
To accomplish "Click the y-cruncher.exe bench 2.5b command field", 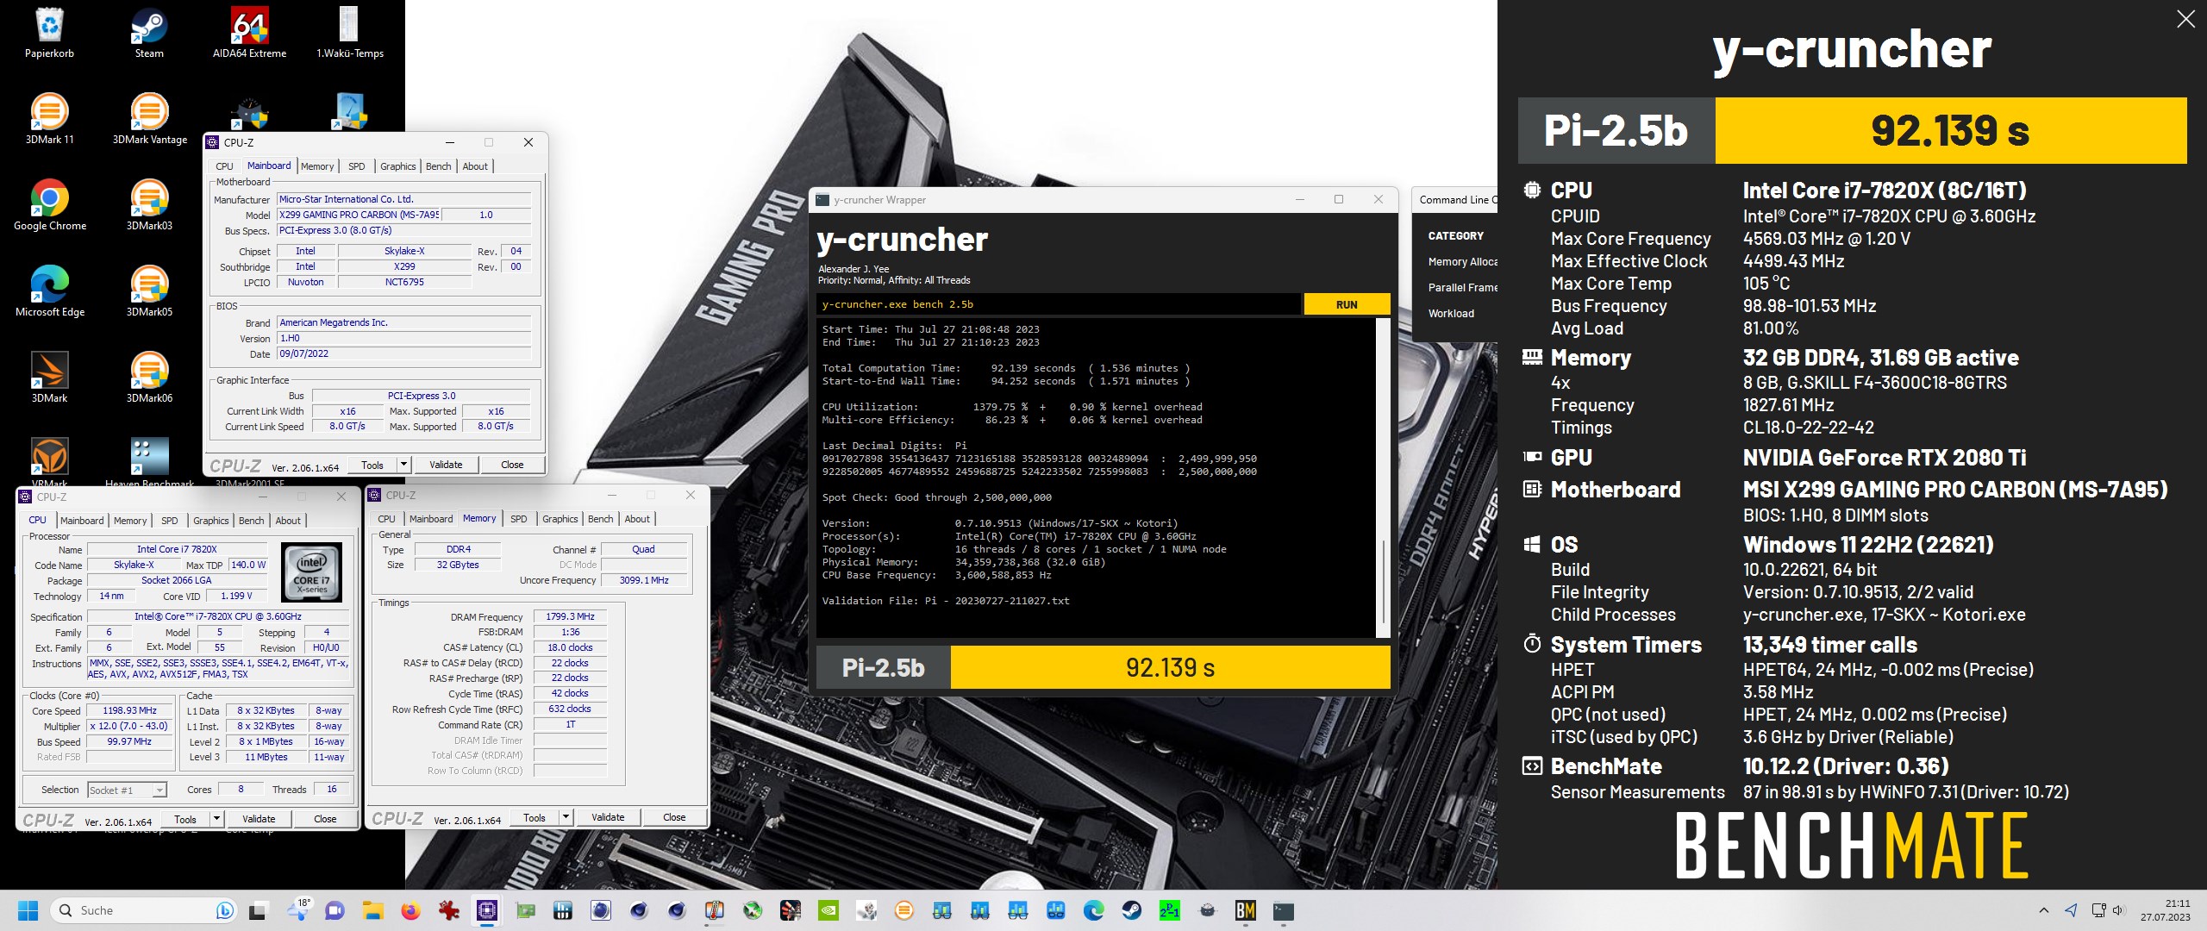I will pos(1059,304).
